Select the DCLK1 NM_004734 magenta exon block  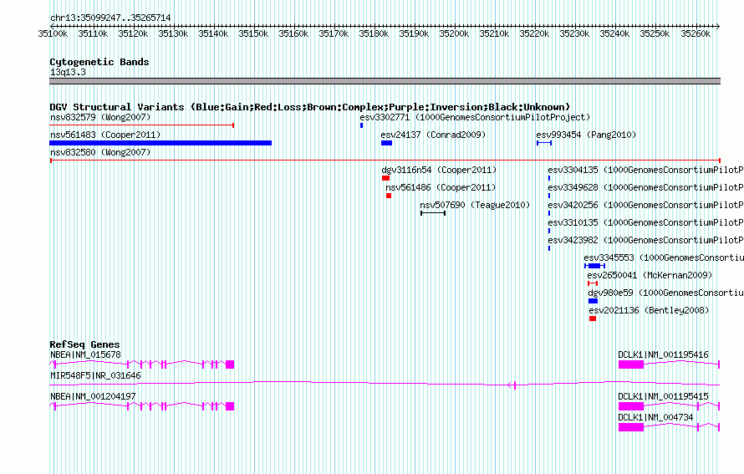tap(631, 427)
